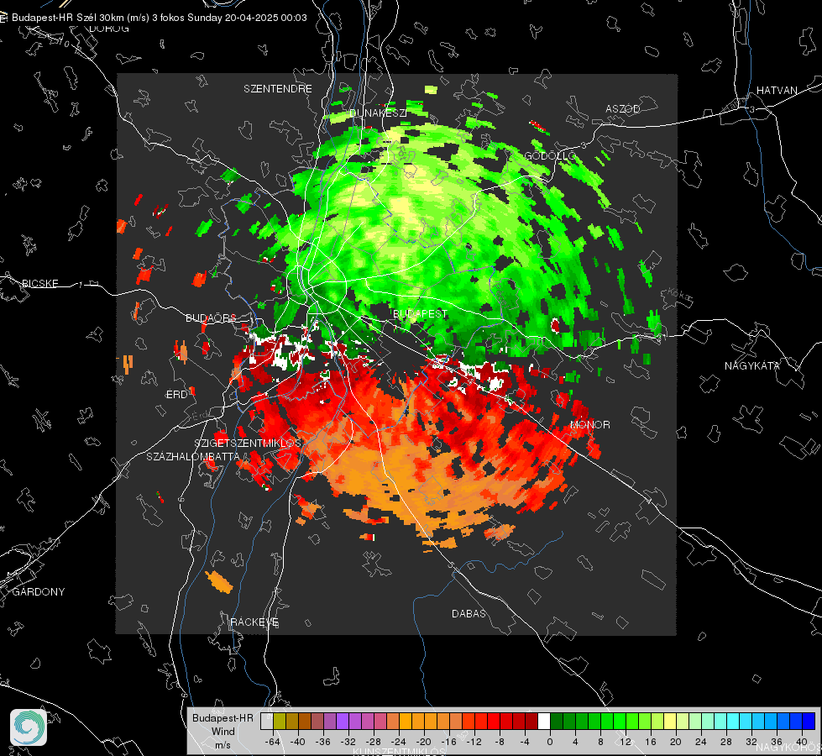822x756 pixels.
Task: Click the 28 legend scale value
Action: (x=726, y=742)
